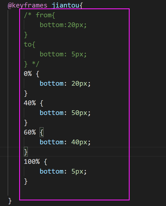
Task: Click the 60% keyframe selector
Action: pos(30,132)
